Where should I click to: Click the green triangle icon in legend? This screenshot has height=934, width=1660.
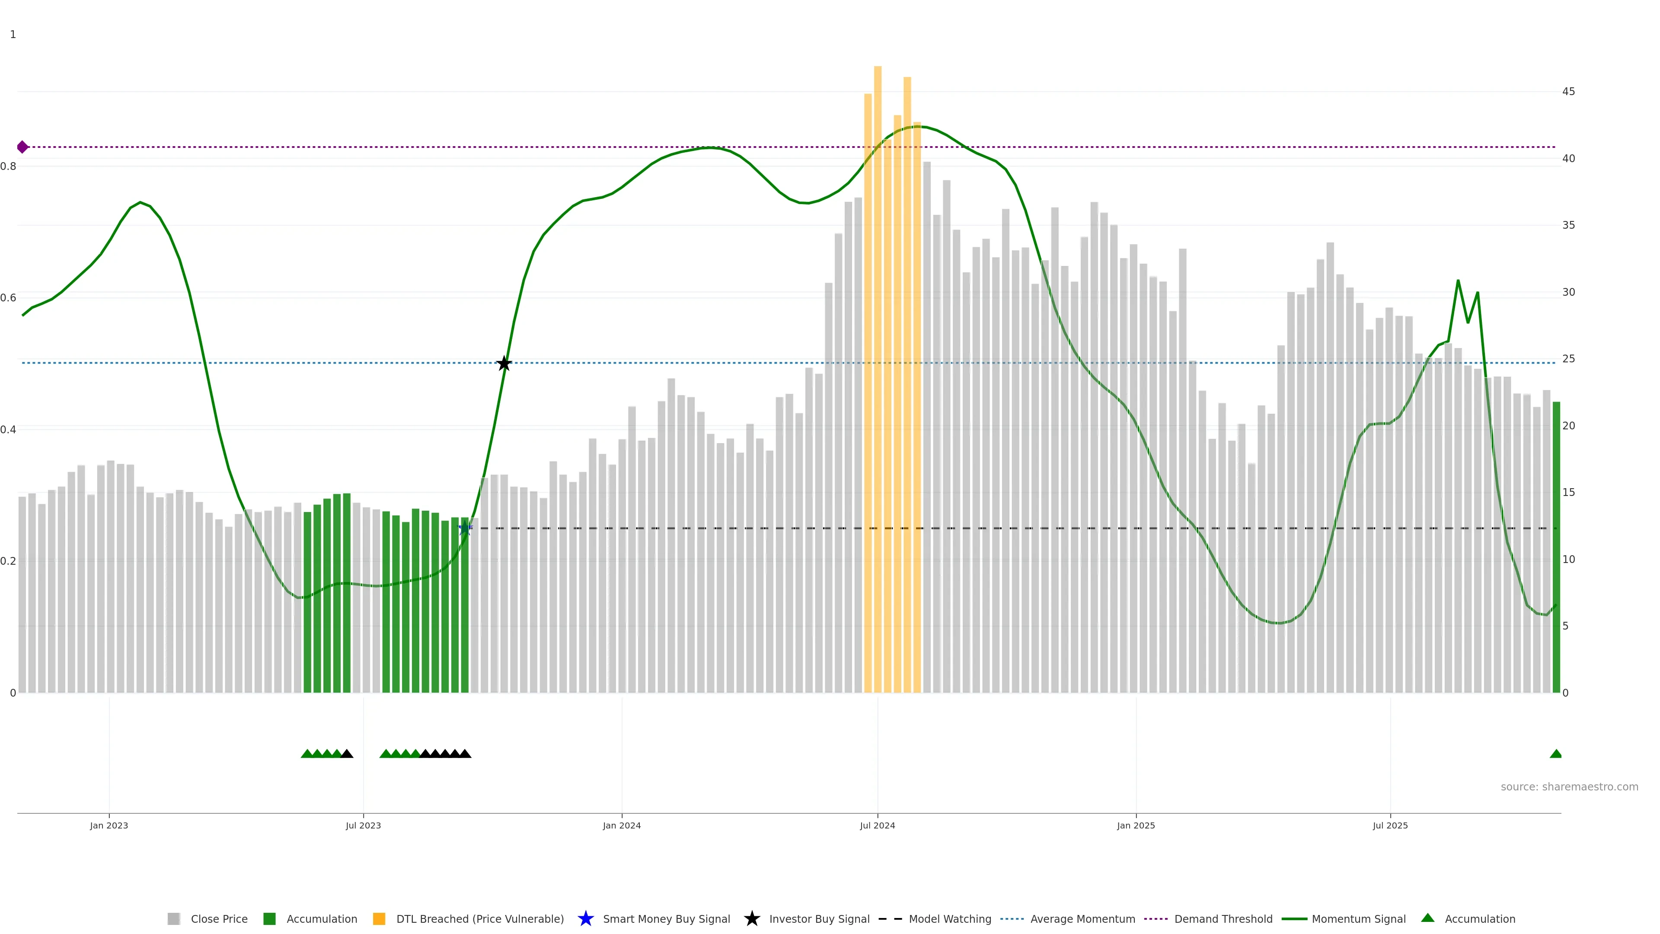(x=1427, y=918)
